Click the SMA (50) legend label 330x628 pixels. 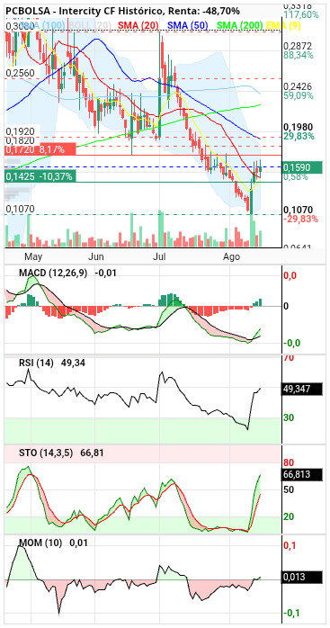[188, 25]
